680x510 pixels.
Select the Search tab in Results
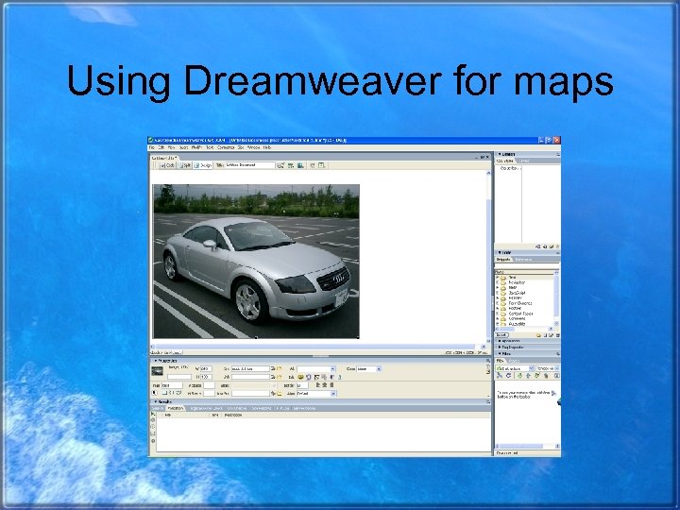pyautogui.click(x=158, y=408)
